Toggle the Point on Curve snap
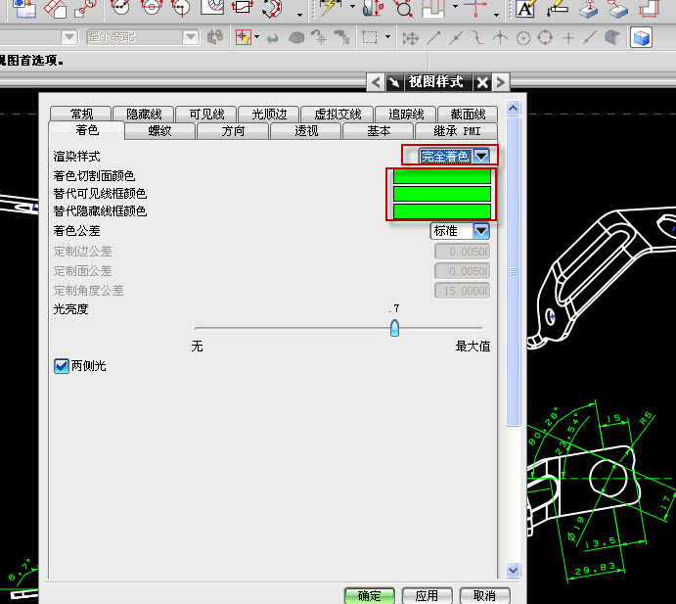 tap(589, 38)
